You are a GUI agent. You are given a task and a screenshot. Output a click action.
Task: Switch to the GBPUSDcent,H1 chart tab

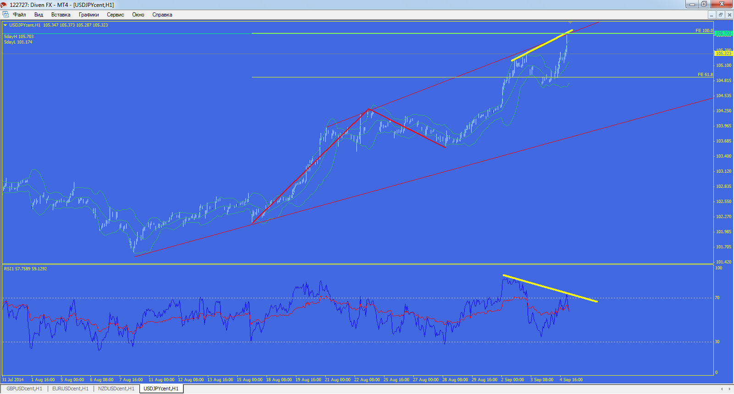pos(24,389)
